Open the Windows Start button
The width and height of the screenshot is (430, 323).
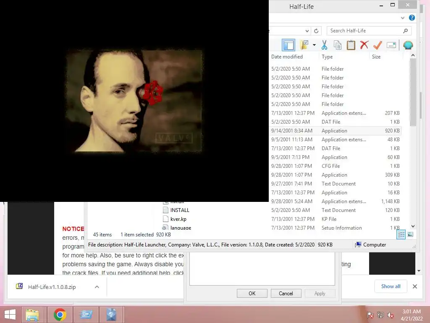coord(10,315)
